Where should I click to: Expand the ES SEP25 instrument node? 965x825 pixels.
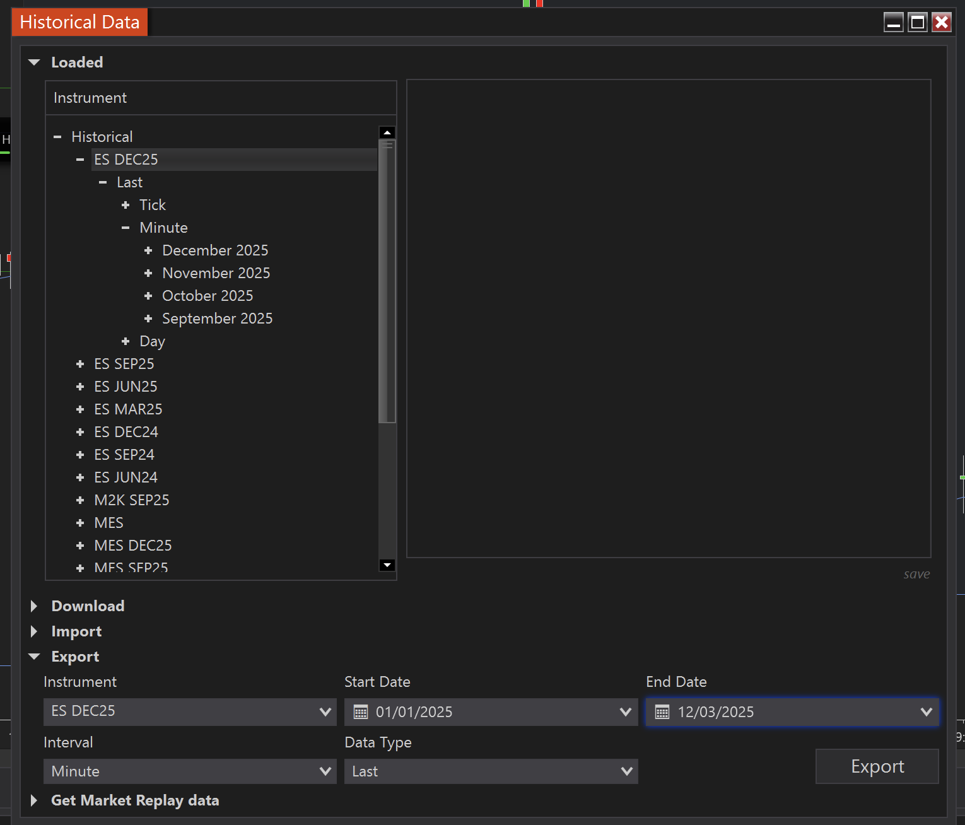pos(80,364)
